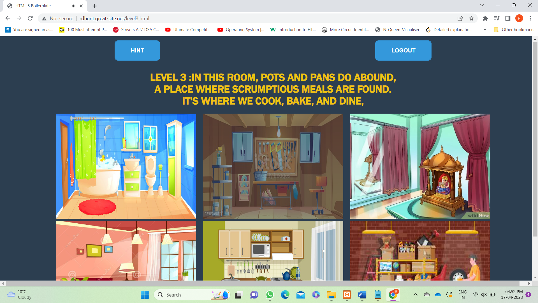Share this page via share icon

tap(460, 19)
